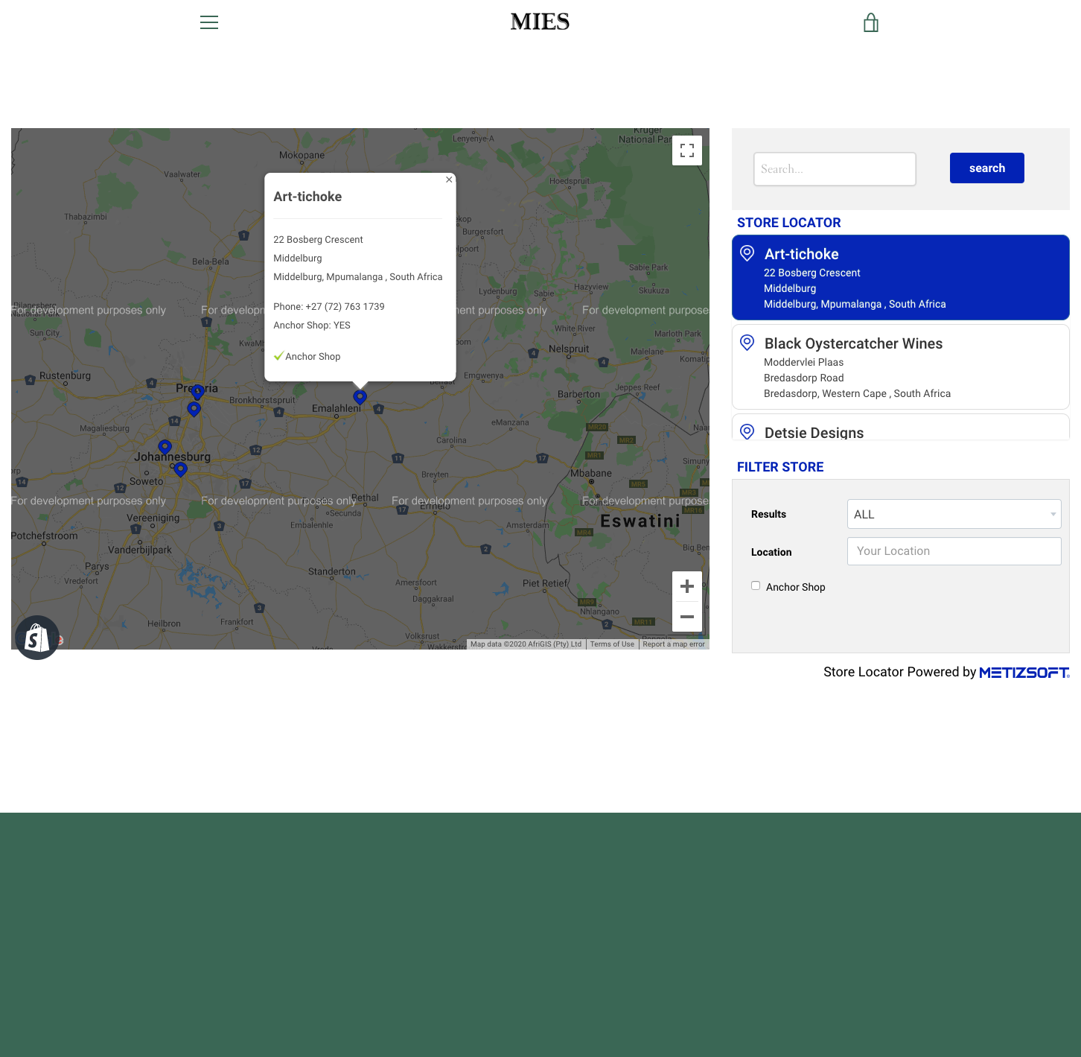The width and height of the screenshot is (1081, 1057).
Task: Close the Art-tichoke info popup
Action: pyautogui.click(x=449, y=180)
